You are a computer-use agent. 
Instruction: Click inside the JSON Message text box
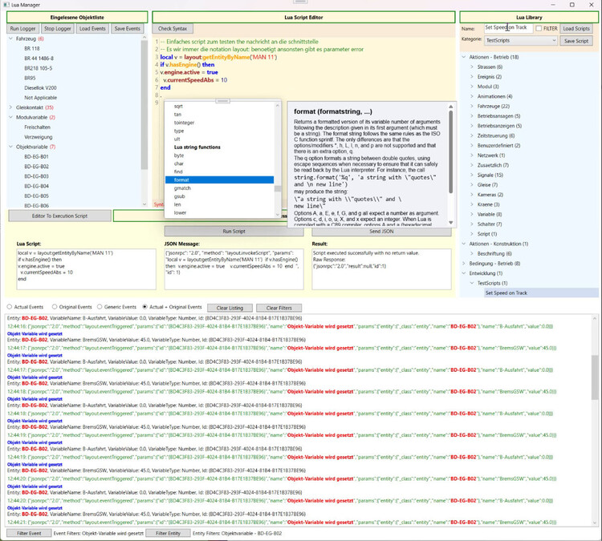click(x=234, y=269)
